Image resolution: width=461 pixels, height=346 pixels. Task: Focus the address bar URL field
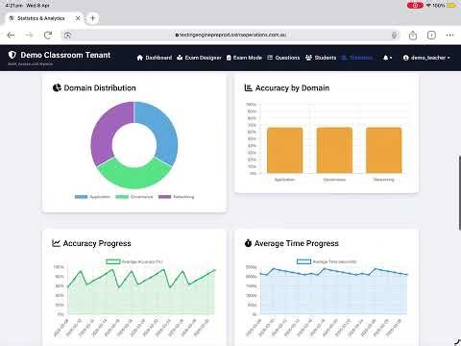coord(230,35)
